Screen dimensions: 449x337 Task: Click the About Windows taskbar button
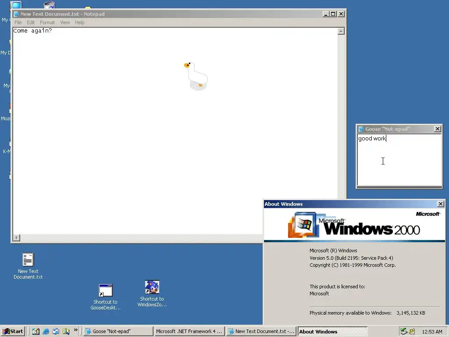point(332,331)
